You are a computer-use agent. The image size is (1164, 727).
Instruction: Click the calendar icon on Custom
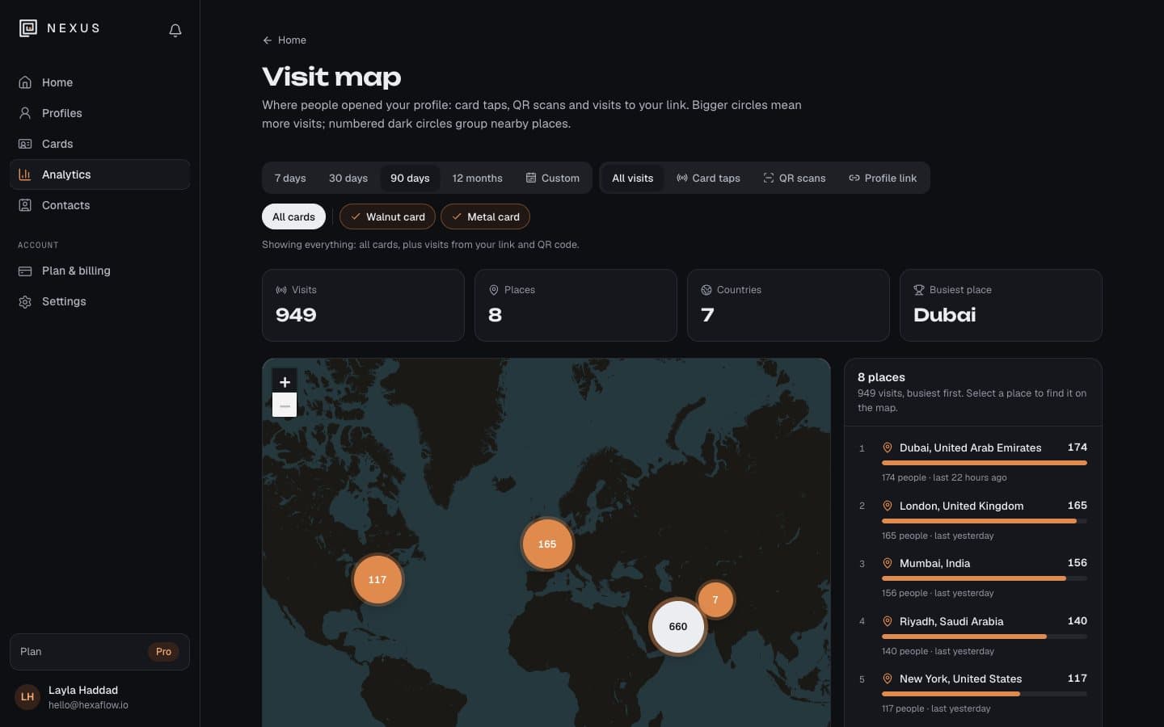point(531,178)
